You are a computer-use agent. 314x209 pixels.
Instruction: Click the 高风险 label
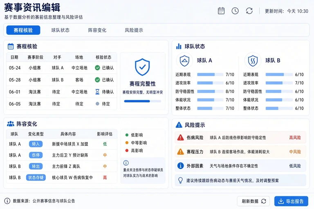295,138
